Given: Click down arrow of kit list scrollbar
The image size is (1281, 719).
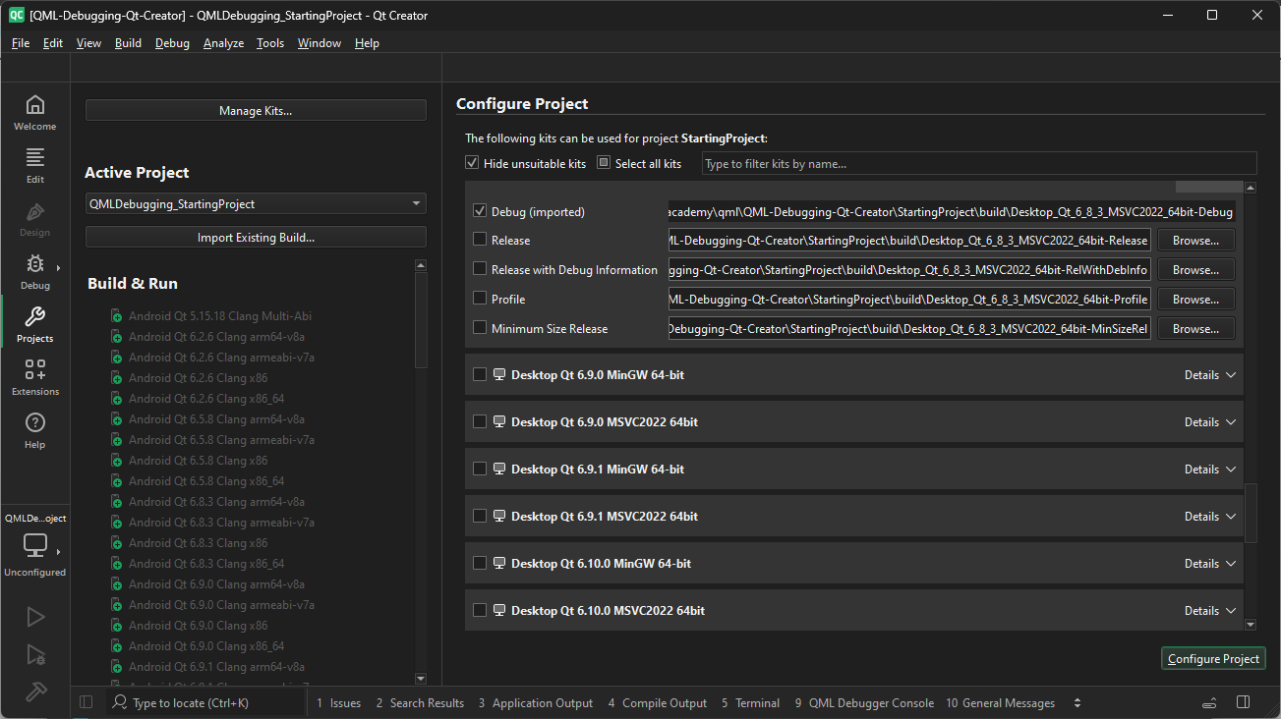Looking at the screenshot, I should click(1251, 624).
